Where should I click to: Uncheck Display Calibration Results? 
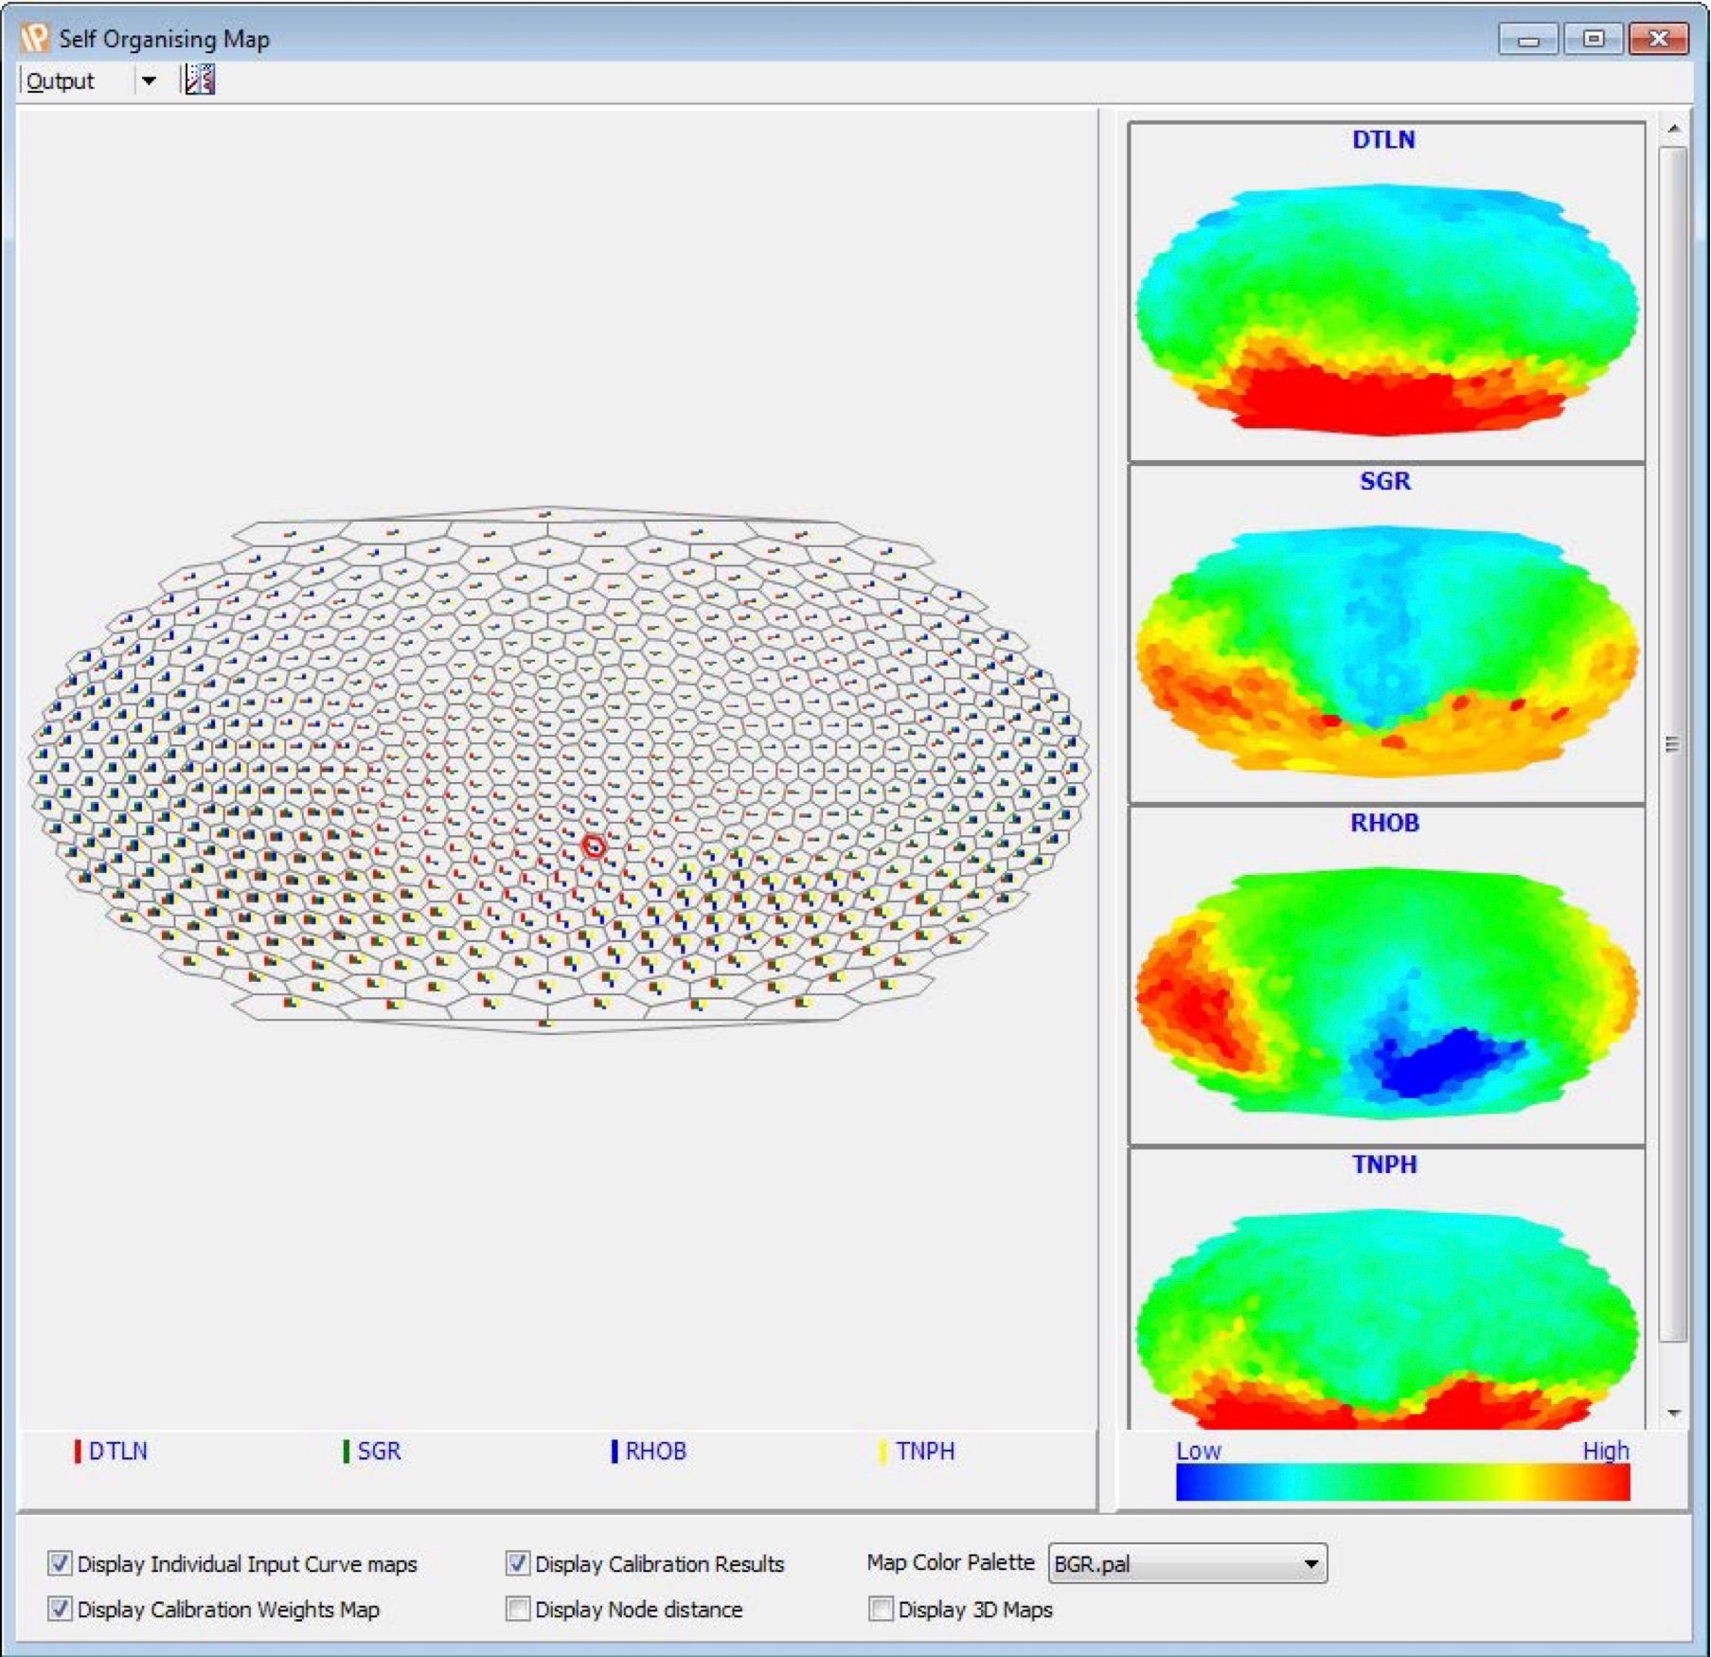(x=518, y=1564)
